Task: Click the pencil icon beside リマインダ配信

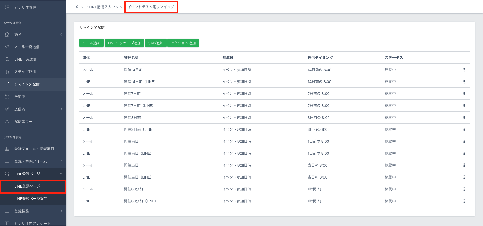Action: tap(7, 84)
